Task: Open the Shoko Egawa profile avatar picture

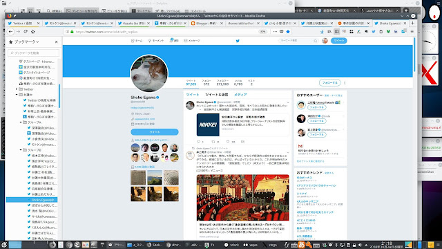Action: (149, 73)
